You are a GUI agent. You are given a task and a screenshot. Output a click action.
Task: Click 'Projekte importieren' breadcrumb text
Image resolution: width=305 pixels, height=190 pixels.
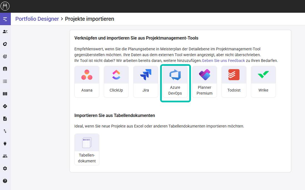coord(89,19)
